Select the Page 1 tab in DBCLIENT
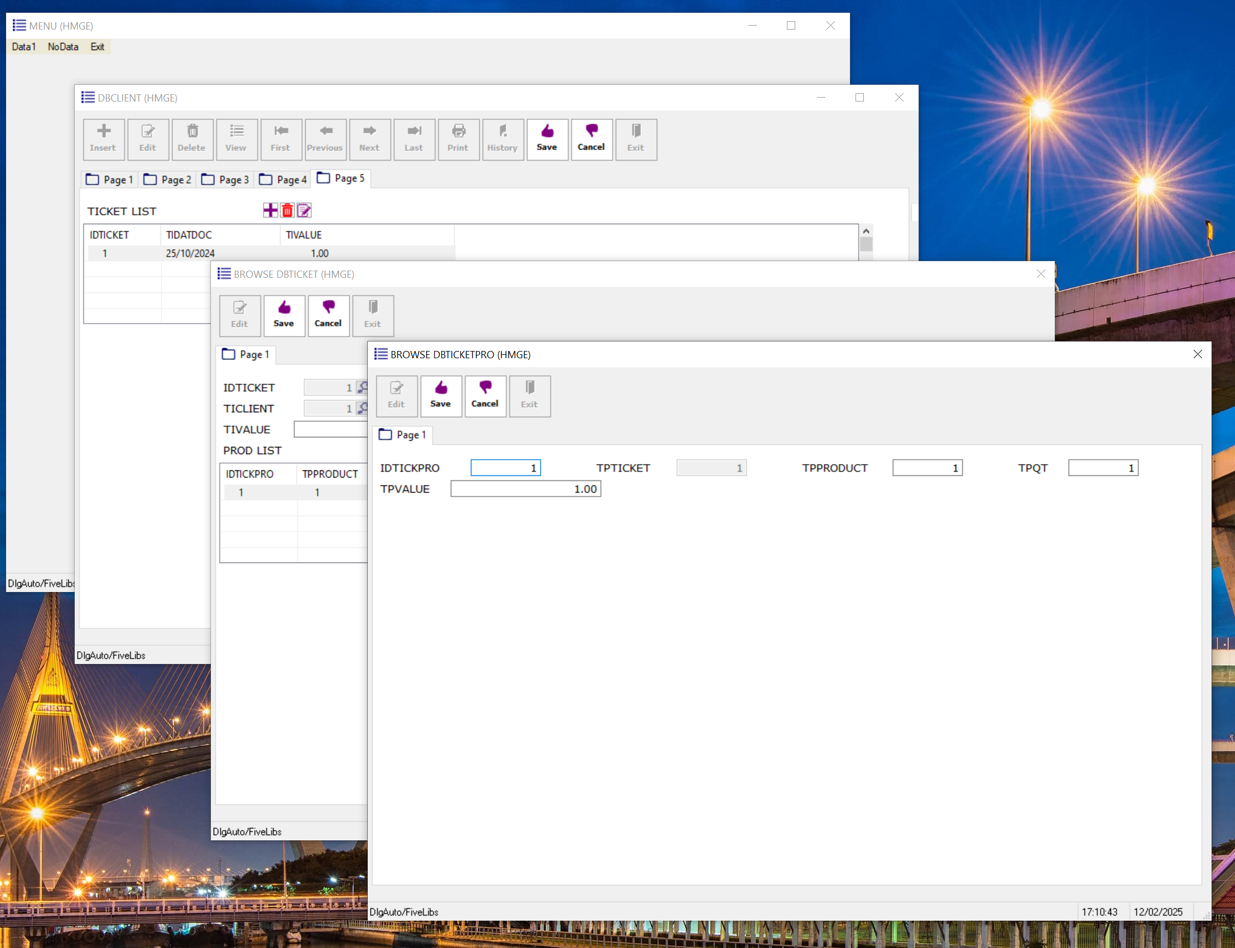1235x948 pixels. [x=109, y=180]
